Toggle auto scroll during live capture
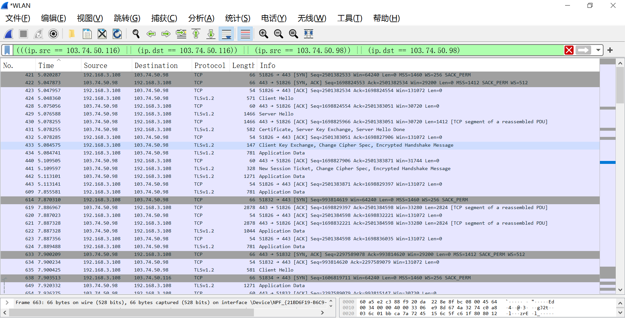Viewport: 625px width, 318px height. click(x=226, y=34)
